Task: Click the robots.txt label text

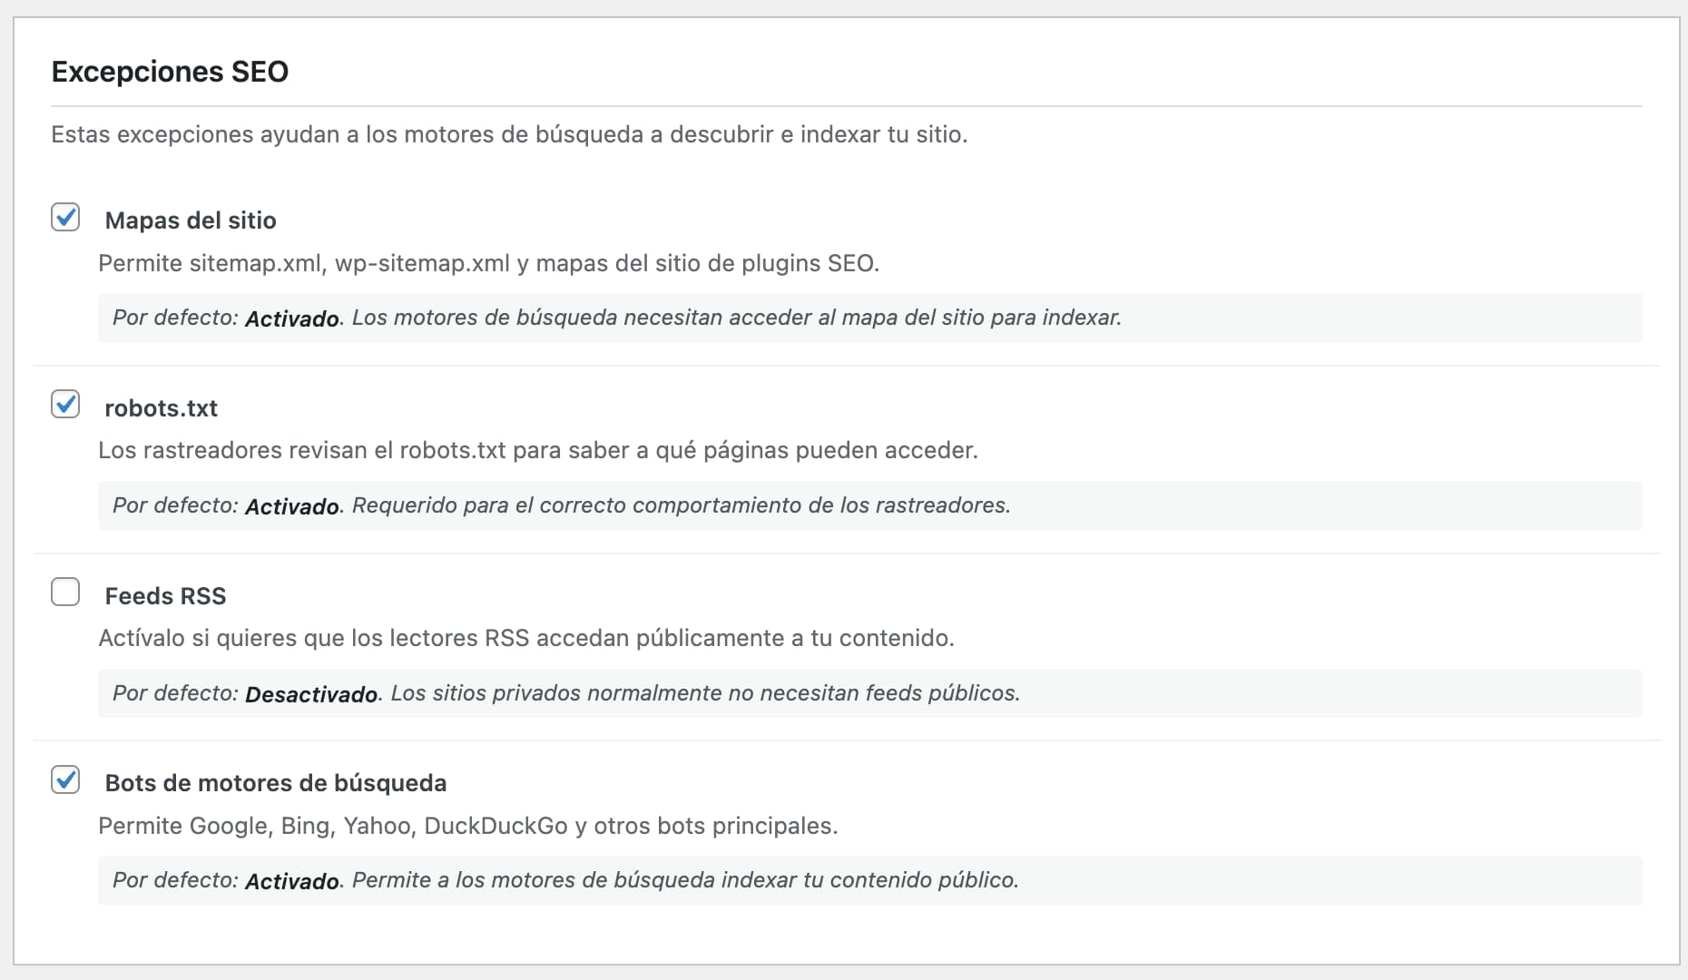Action: (x=162, y=408)
